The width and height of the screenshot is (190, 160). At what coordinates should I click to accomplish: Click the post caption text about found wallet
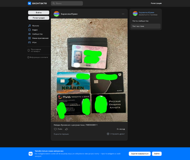point(76,125)
